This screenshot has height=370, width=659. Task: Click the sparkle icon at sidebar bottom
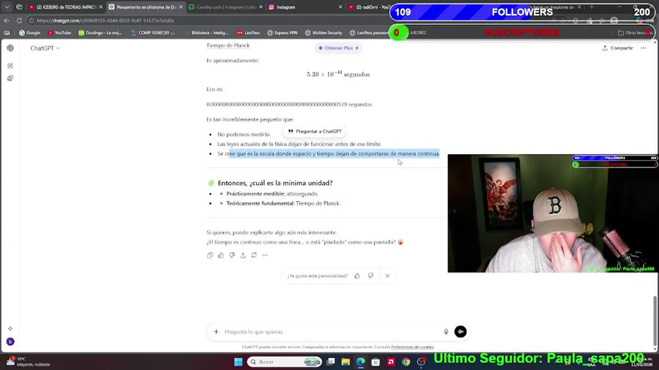(x=10, y=328)
